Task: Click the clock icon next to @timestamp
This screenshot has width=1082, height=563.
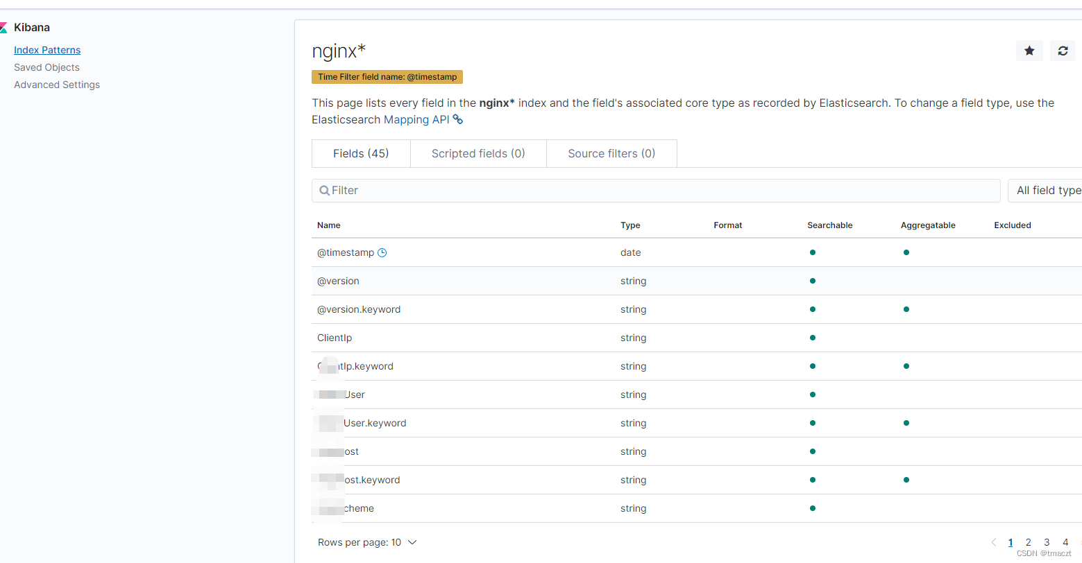Action: tap(382, 252)
